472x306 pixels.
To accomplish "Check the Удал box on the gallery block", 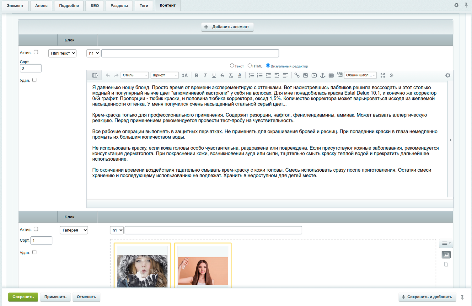I will (x=34, y=252).
